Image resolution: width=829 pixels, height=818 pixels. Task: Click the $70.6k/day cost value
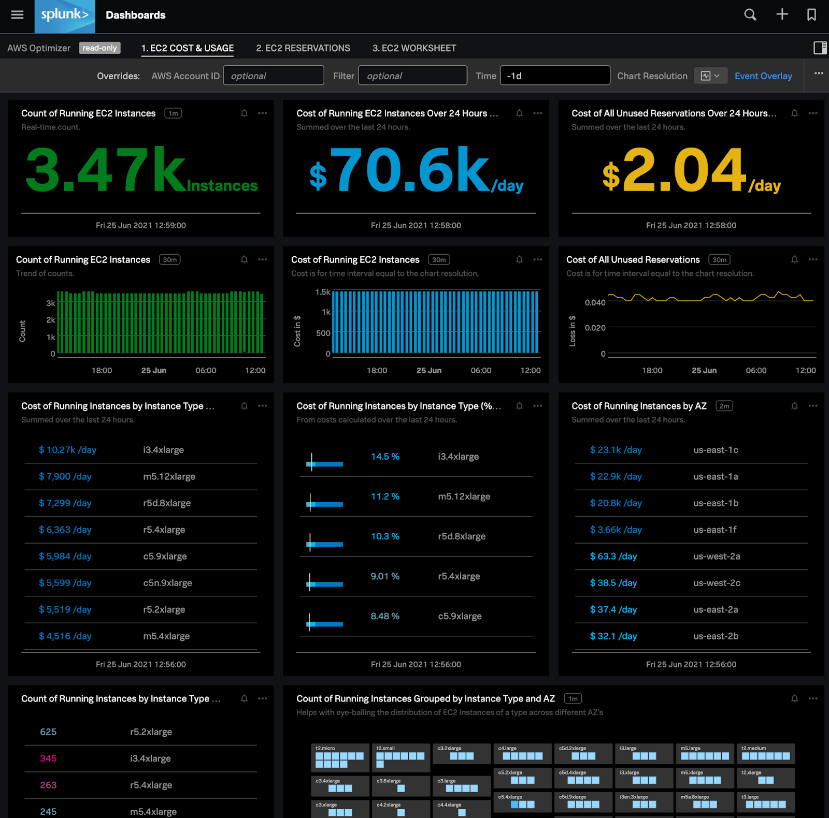(x=416, y=169)
